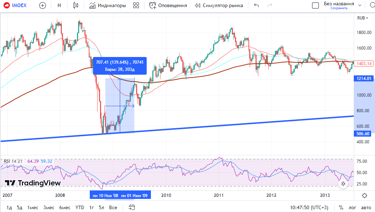Image resolution: width=375 pixels, height=212 pixels.
Task: Click the RSI 14 21 indicator legend
Action: [13, 161]
